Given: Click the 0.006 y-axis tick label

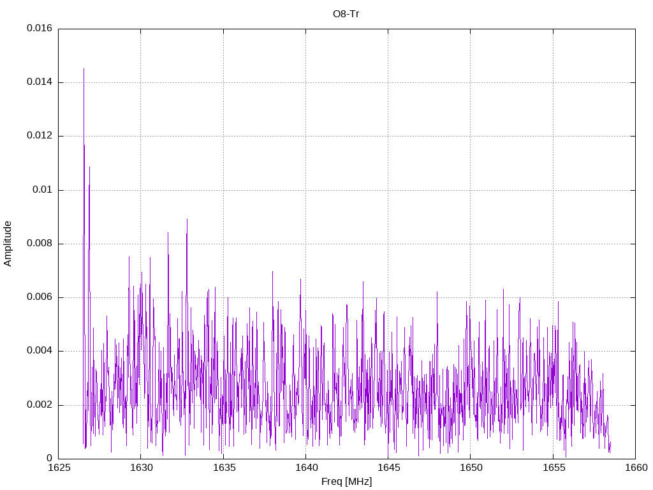Looking at the screenshot, I should 39,297.
